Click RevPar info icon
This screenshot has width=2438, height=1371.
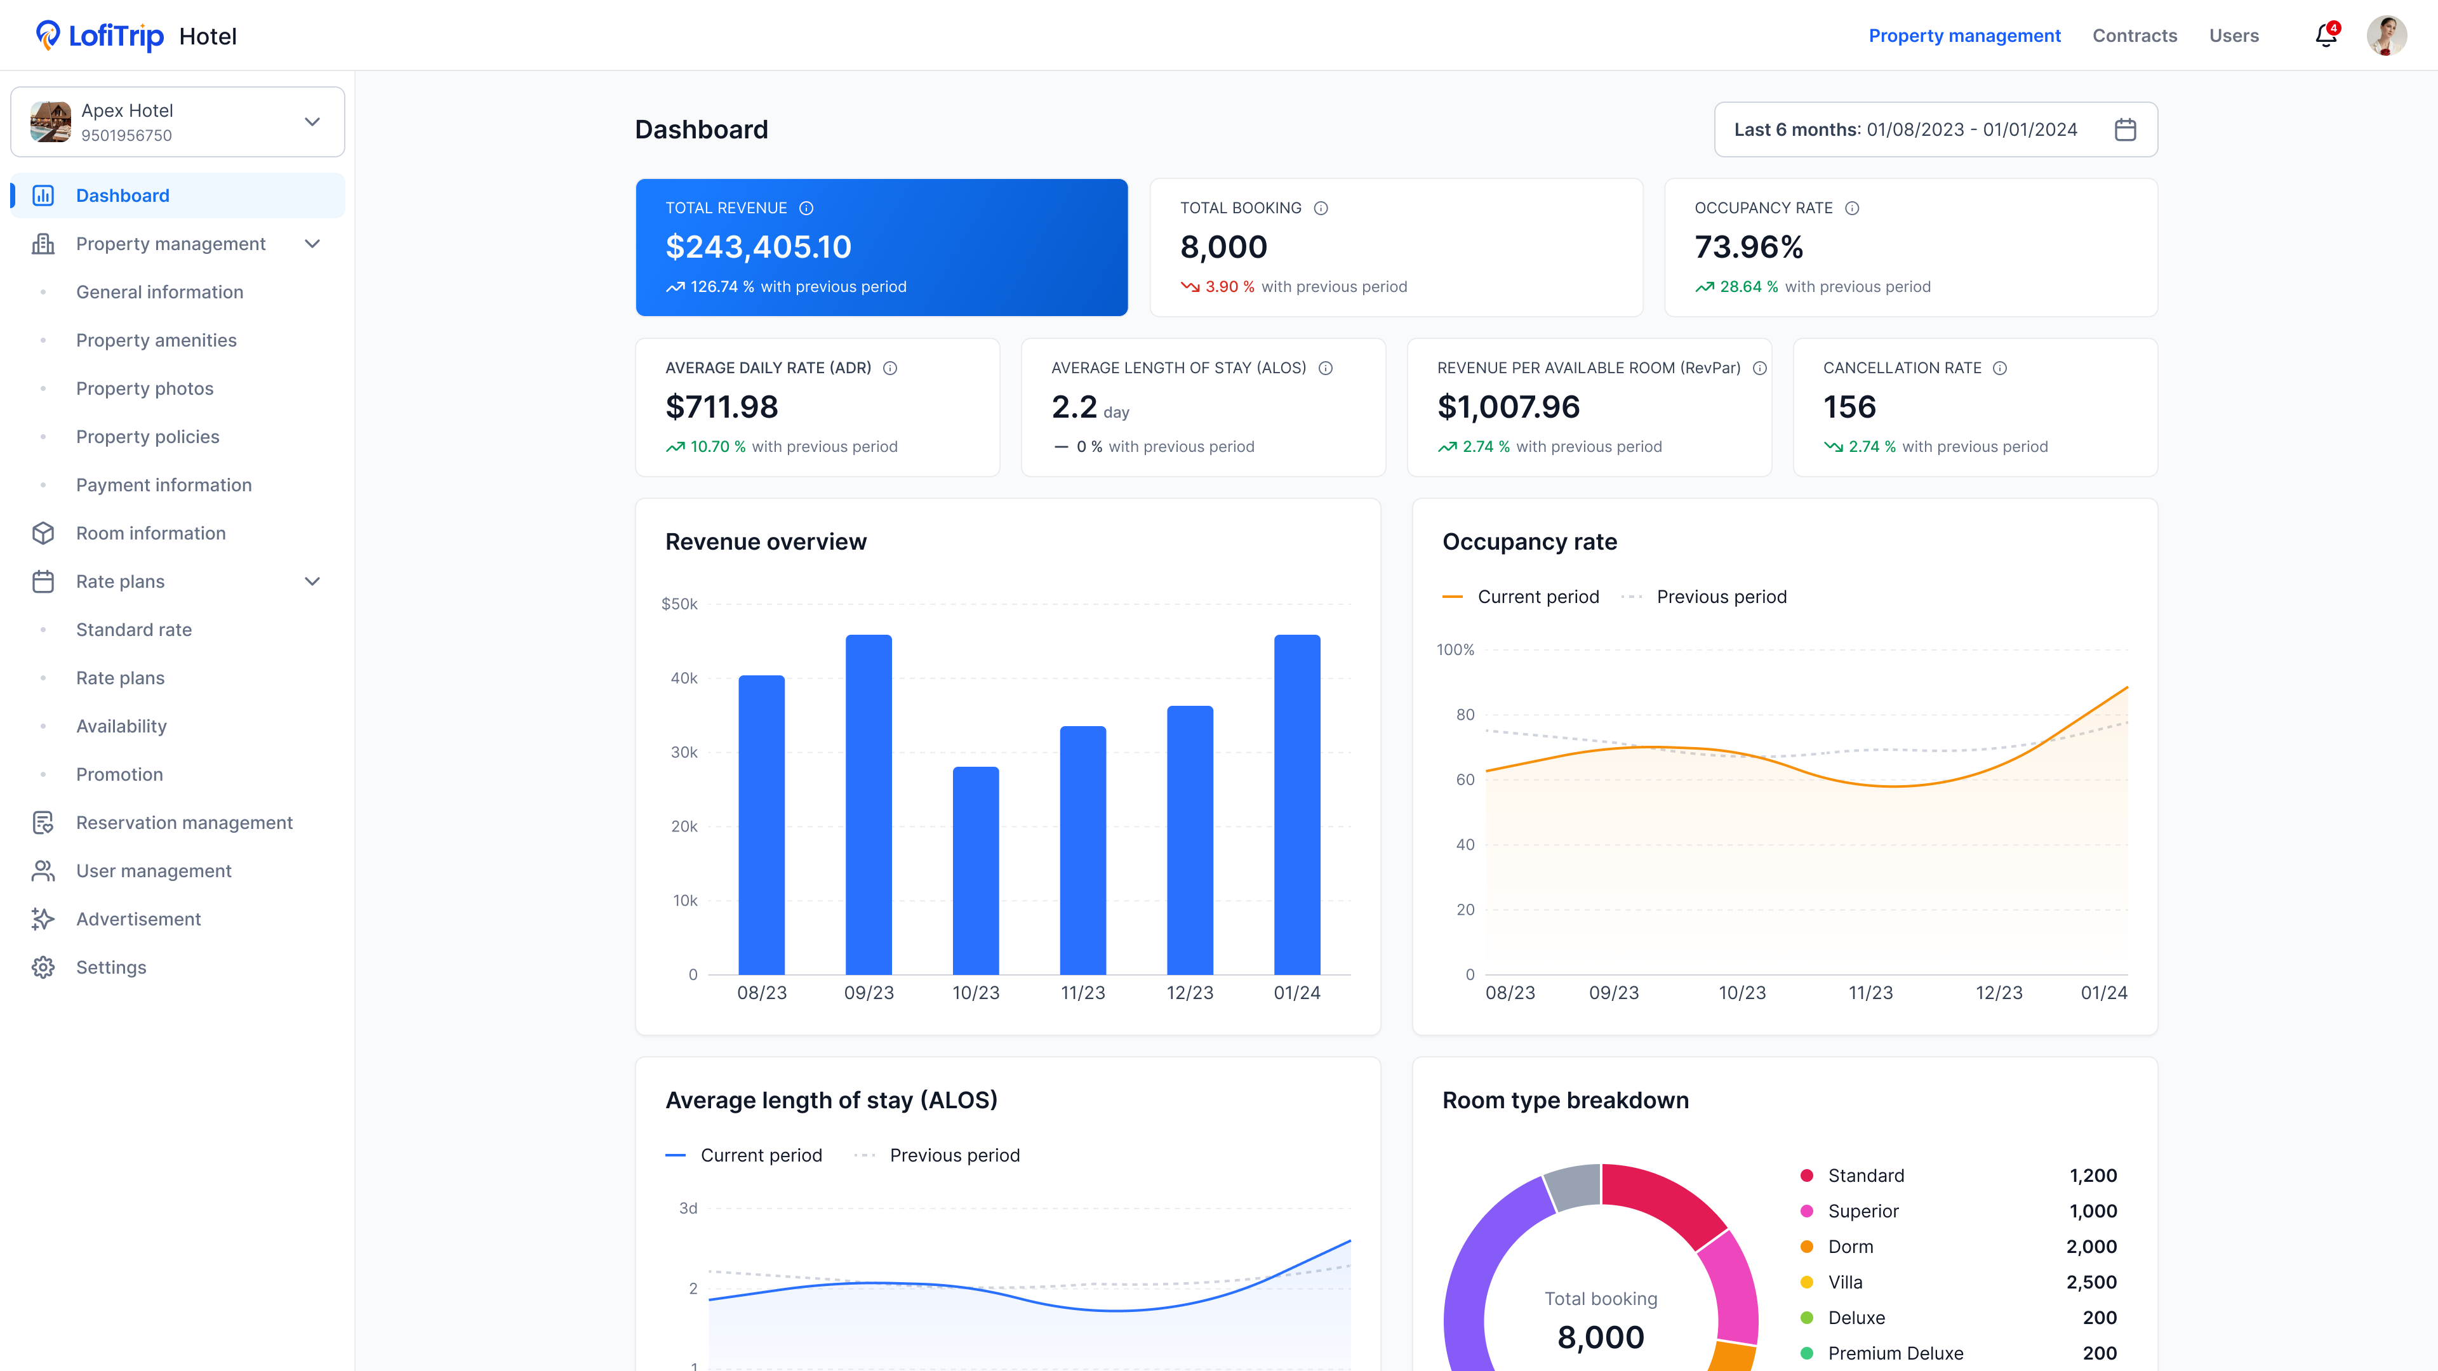coord(1759,368)
